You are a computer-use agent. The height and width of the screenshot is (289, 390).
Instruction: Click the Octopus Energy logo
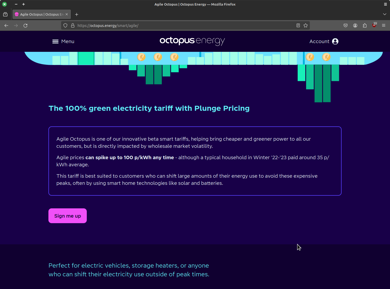click(x=192, y=41)
